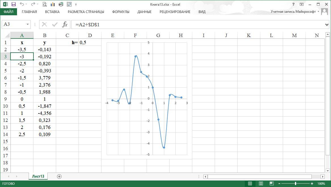Undo the last action
Screen dimensions: 331x187
pos(22,4)
